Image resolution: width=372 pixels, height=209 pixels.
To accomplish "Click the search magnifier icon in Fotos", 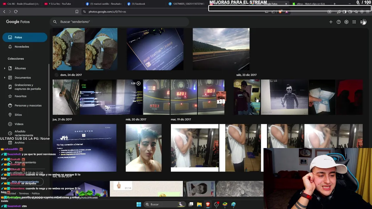I will (x=55, y=22).
